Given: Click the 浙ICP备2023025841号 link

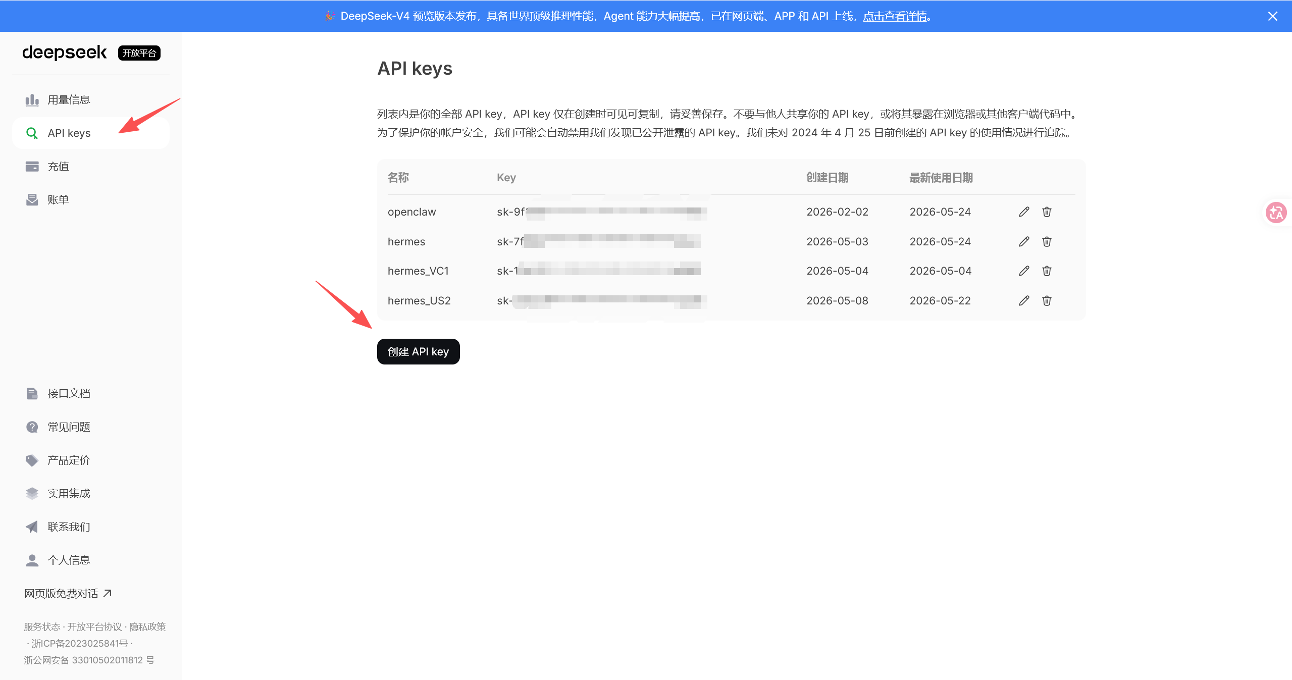Looking at the screenshot, I should pos(80,644).
